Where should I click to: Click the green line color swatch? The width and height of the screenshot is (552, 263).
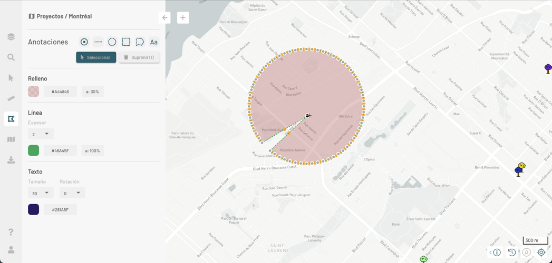34,150
